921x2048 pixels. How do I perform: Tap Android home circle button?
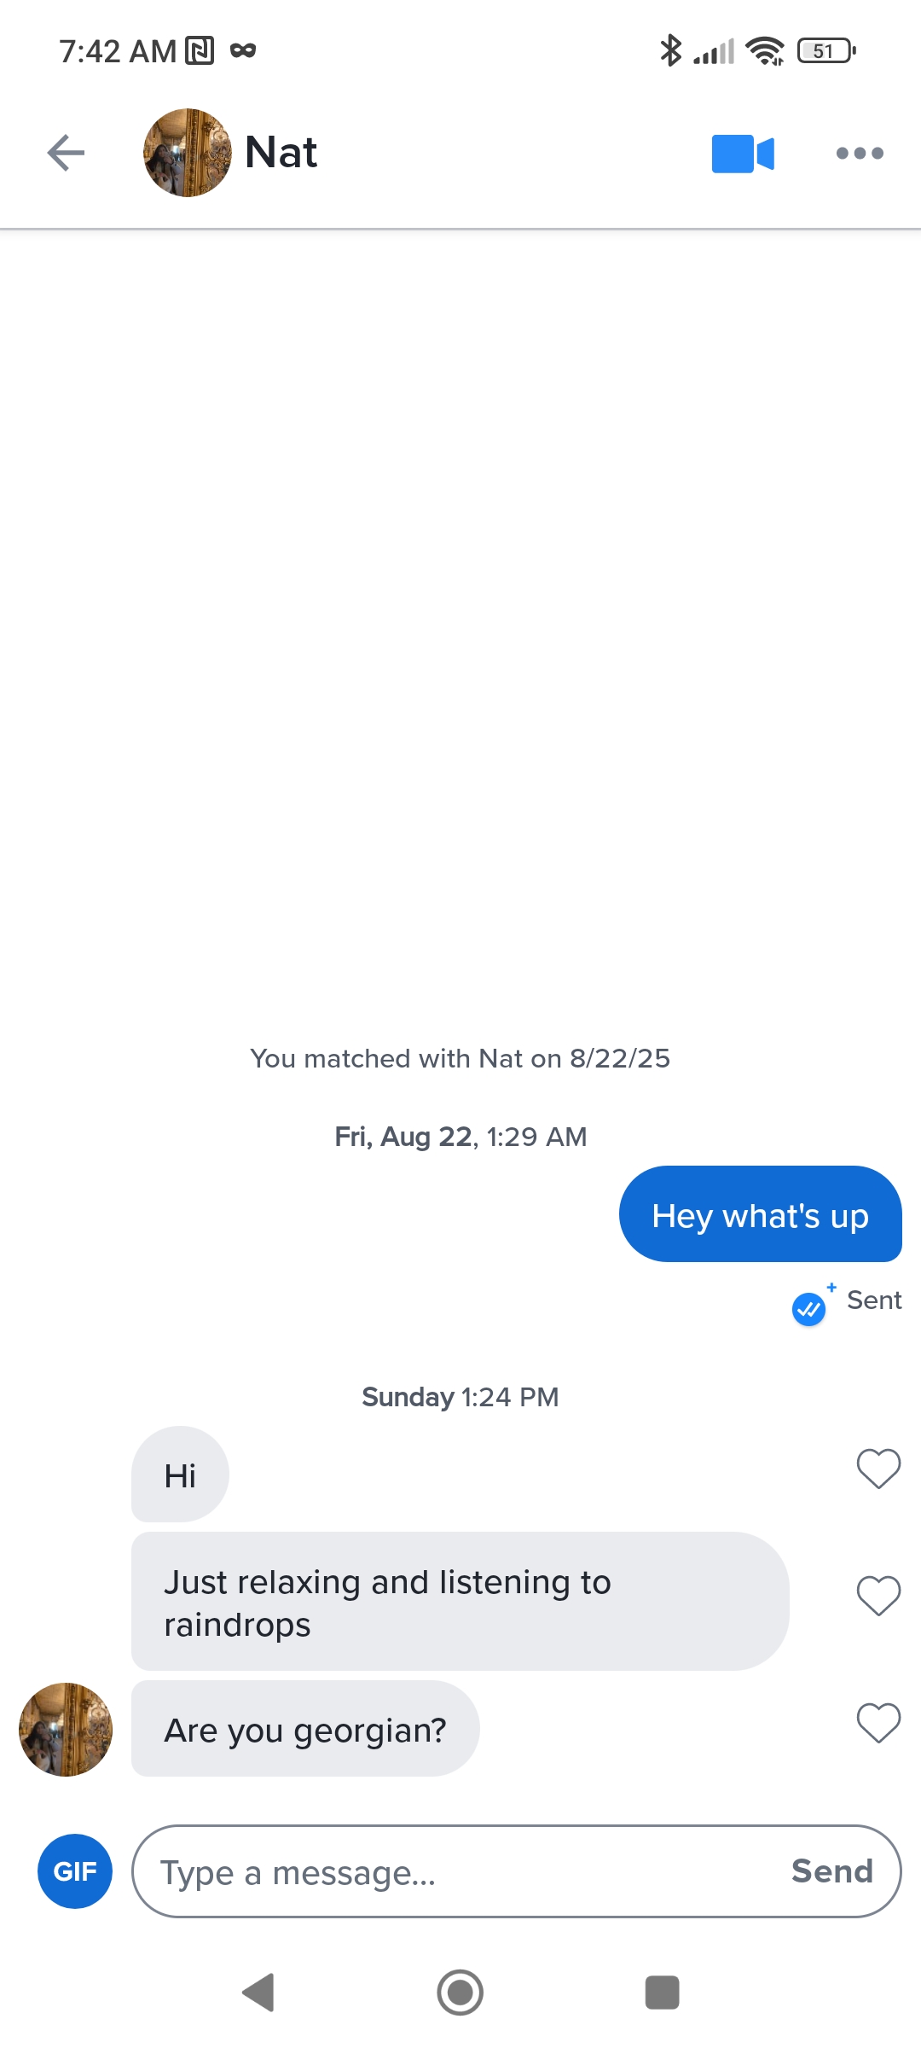460,1993
